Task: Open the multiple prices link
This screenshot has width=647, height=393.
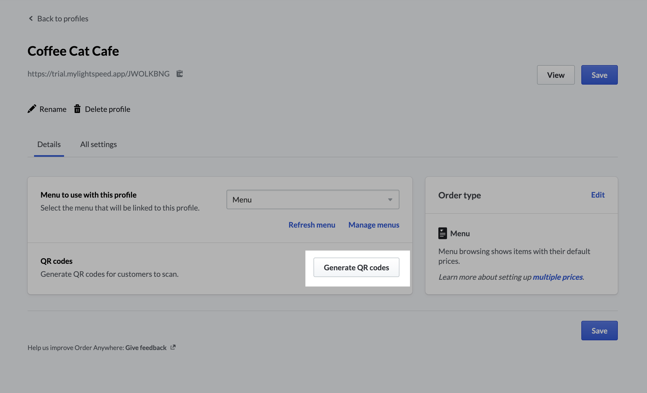Action: coord(558,277)
